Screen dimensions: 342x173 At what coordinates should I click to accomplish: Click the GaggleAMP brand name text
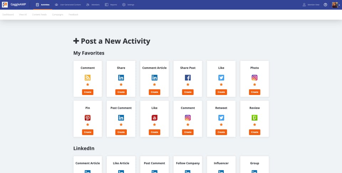(x=18, y=5)
